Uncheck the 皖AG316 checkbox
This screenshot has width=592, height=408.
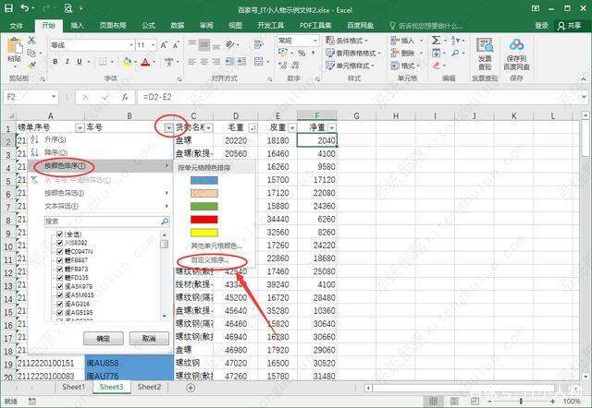pos(60,304)
